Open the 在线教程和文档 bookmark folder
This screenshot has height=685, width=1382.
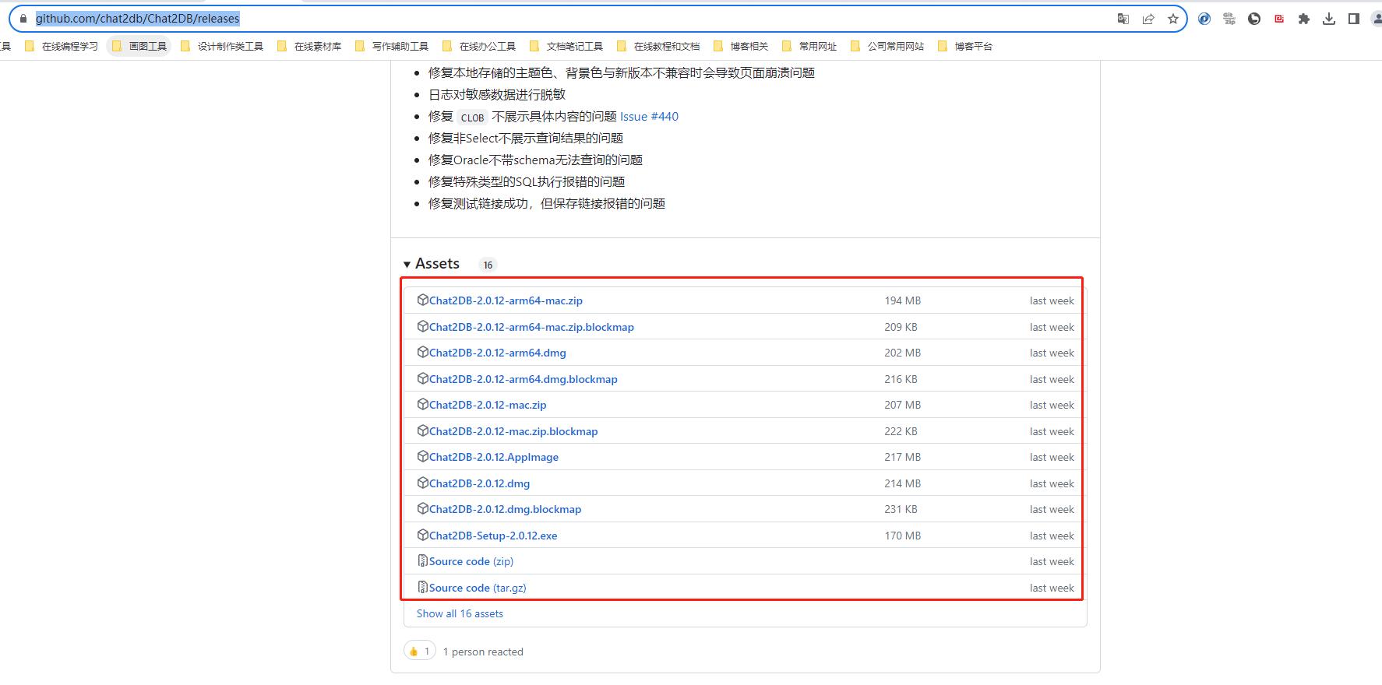(658, 46)
